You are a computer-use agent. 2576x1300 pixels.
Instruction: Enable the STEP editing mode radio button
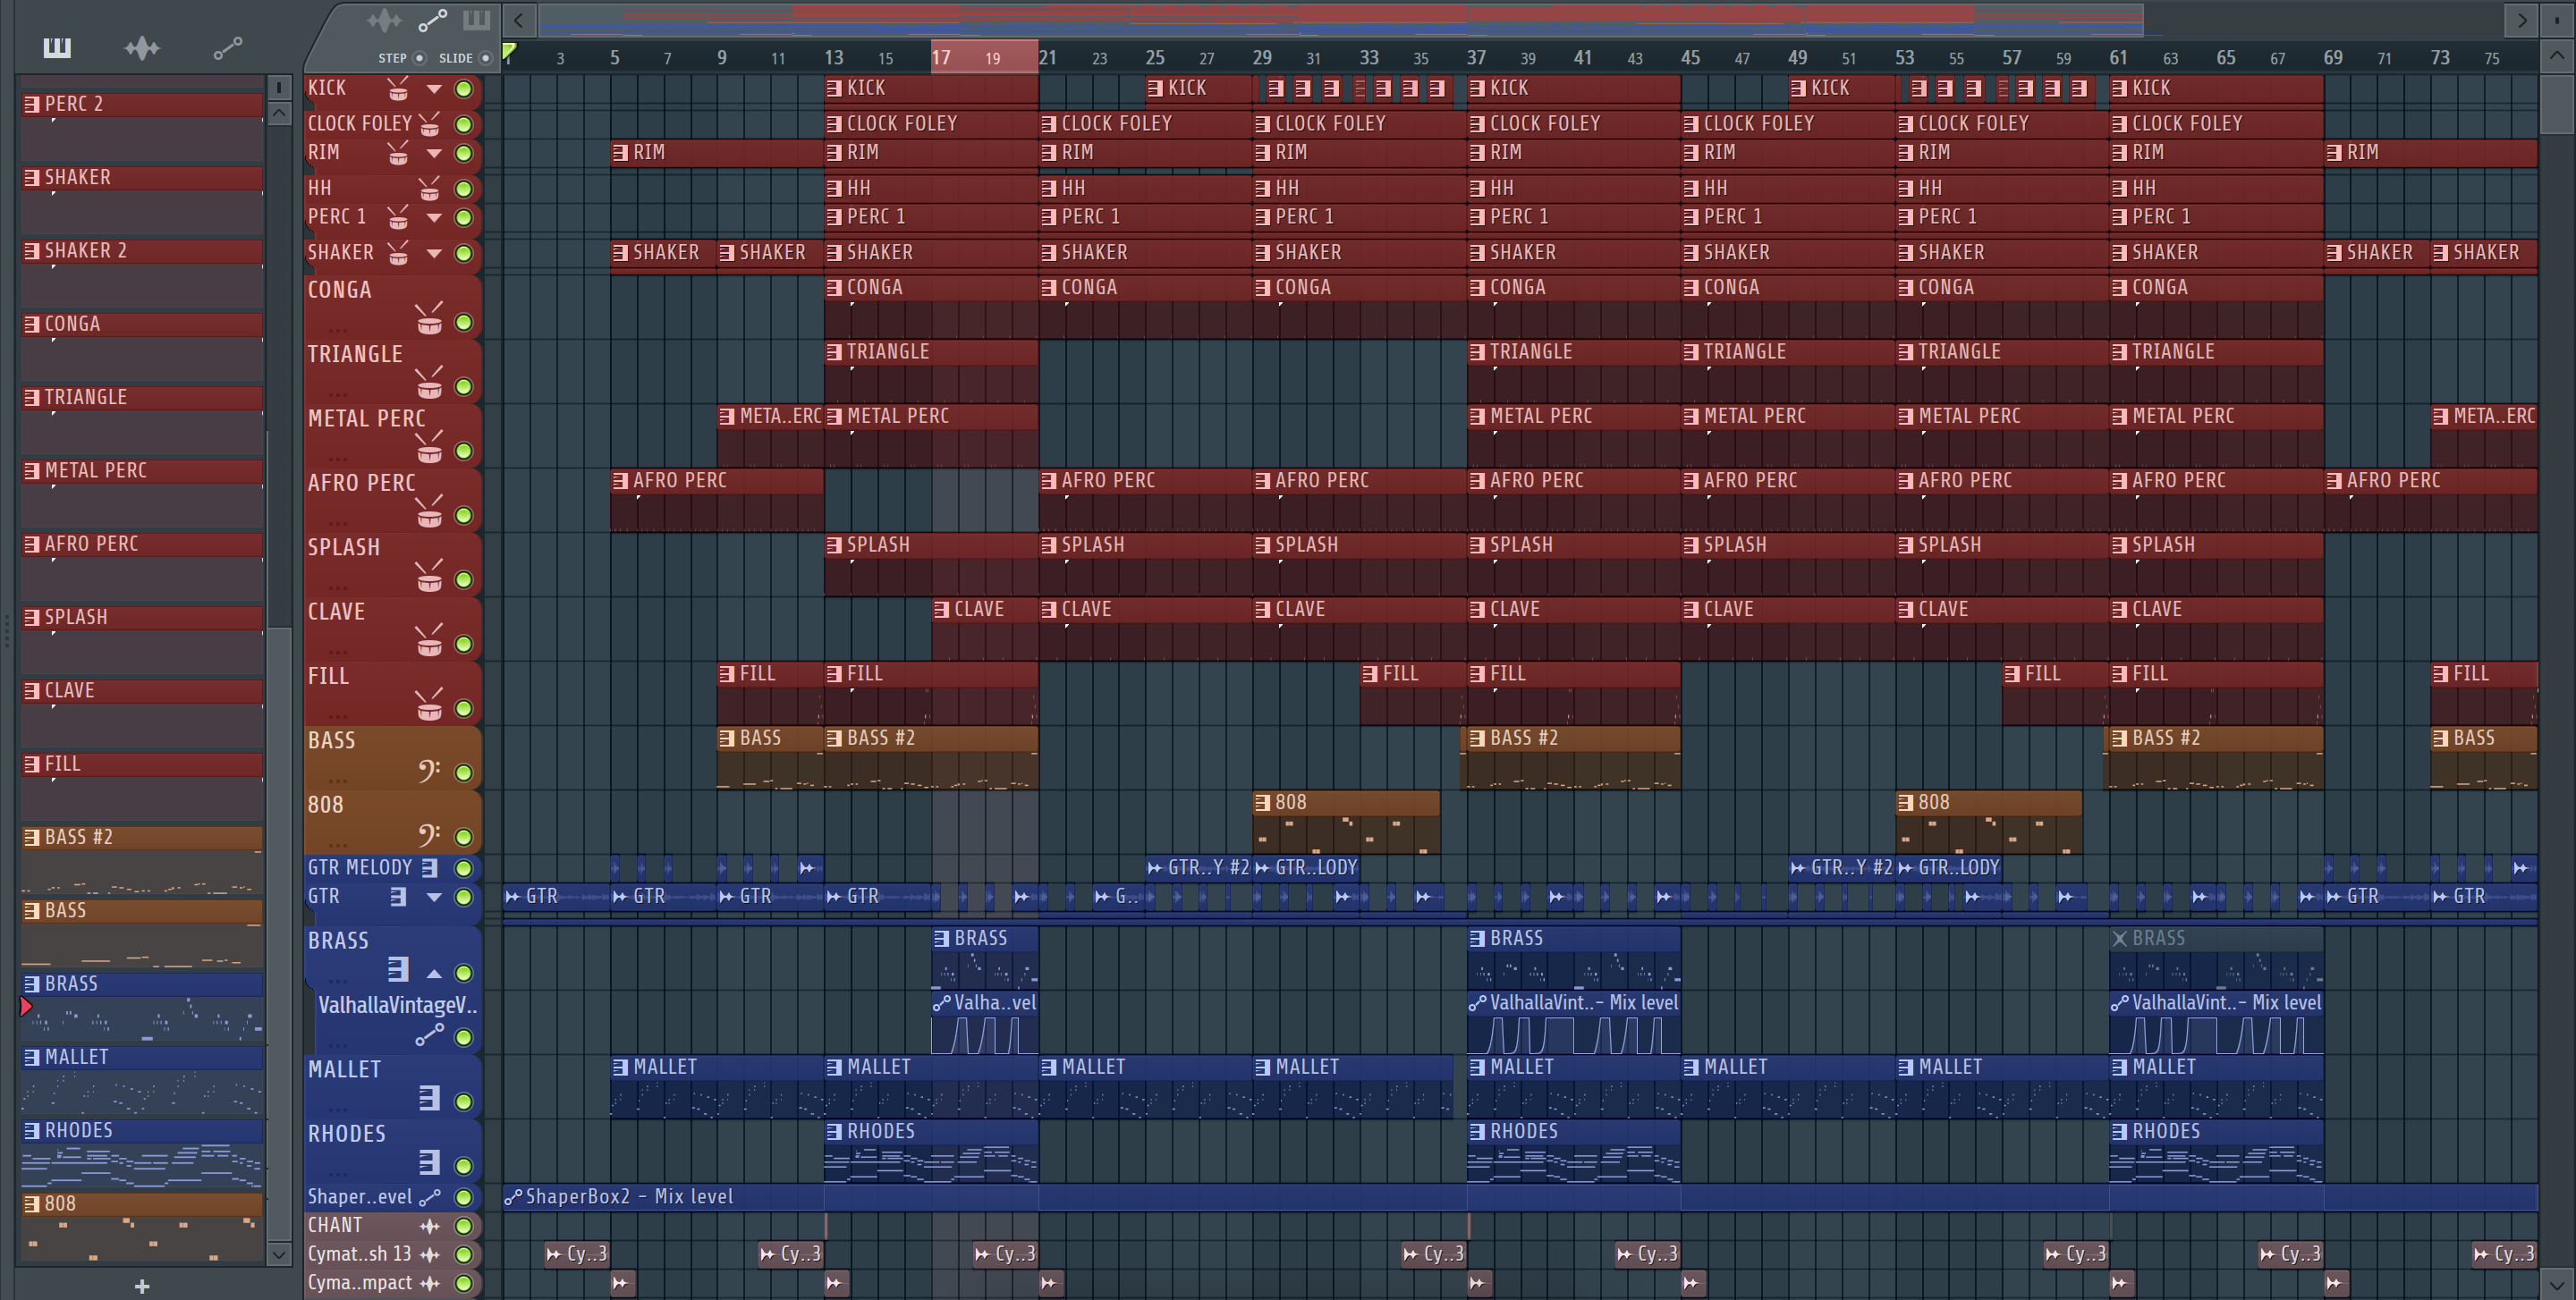(420, 58)
